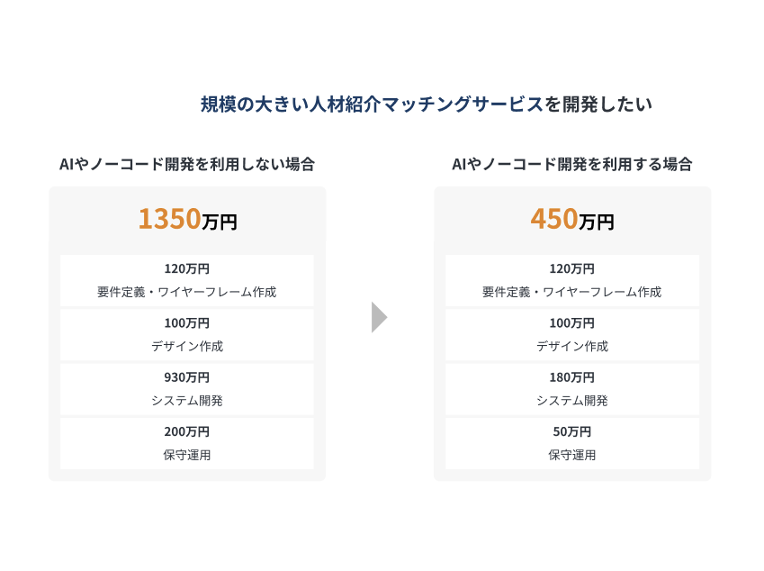Select the 利用しない場合 column heading

pyautogui.click(x=187, y=164)
